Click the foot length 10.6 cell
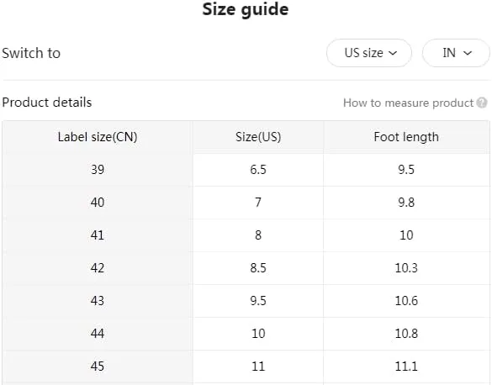This screenshot has height=385, width=492. pyautogui.click(x=406, y=301)
